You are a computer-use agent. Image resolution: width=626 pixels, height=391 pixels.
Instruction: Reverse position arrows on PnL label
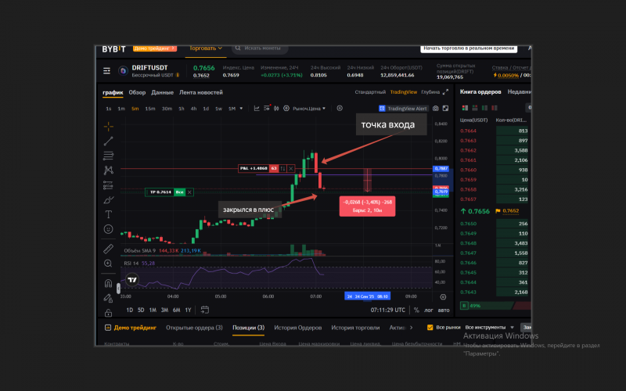click(x=282, y=168)
